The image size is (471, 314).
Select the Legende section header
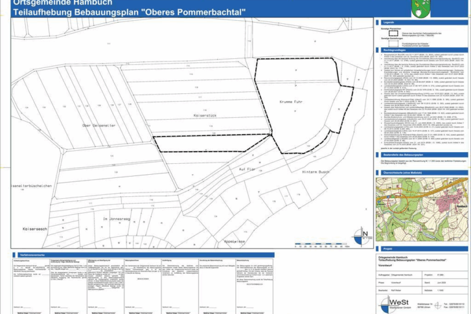tap(422, 23)
